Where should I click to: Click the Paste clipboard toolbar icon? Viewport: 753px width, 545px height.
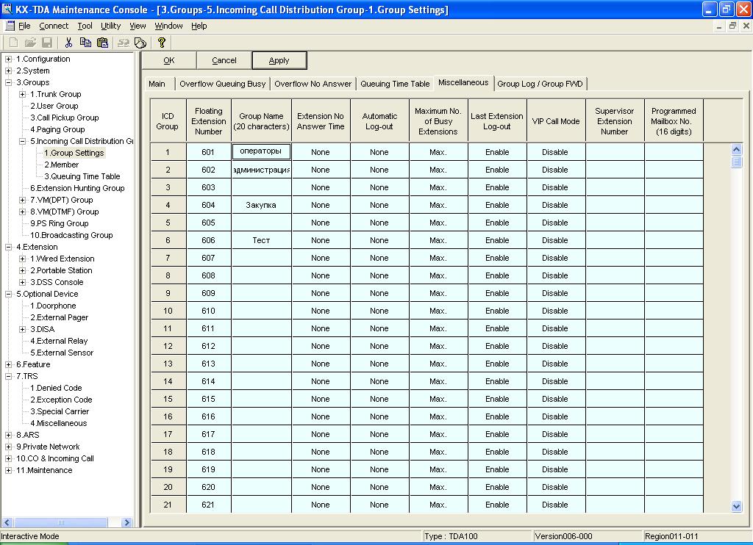point(102,43)
